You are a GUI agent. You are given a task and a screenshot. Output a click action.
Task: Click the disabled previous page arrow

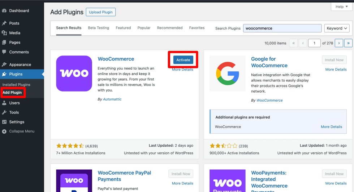pos(303,43)
